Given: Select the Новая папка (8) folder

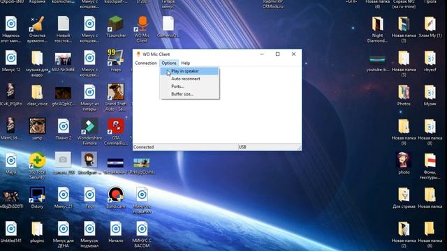Looking at the screenshot, I should (430, 132).
